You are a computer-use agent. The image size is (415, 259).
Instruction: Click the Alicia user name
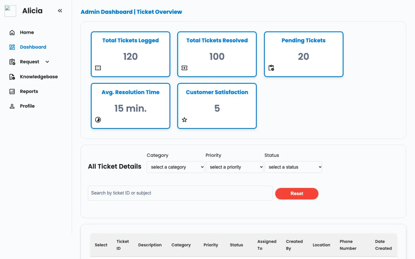coord(33,11)
